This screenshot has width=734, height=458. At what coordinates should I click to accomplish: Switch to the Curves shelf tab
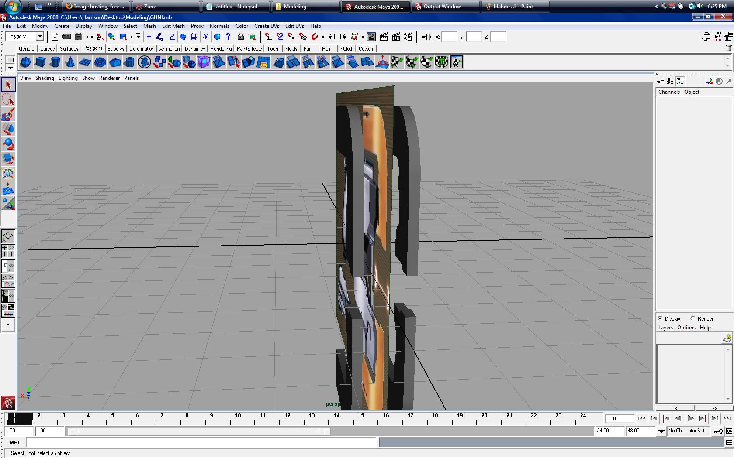(47, 49)
